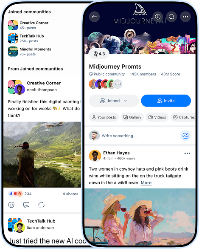Viewport: 199px width, 249px height.
Task: Tap the back arrow icon
Action: [94, 17]
